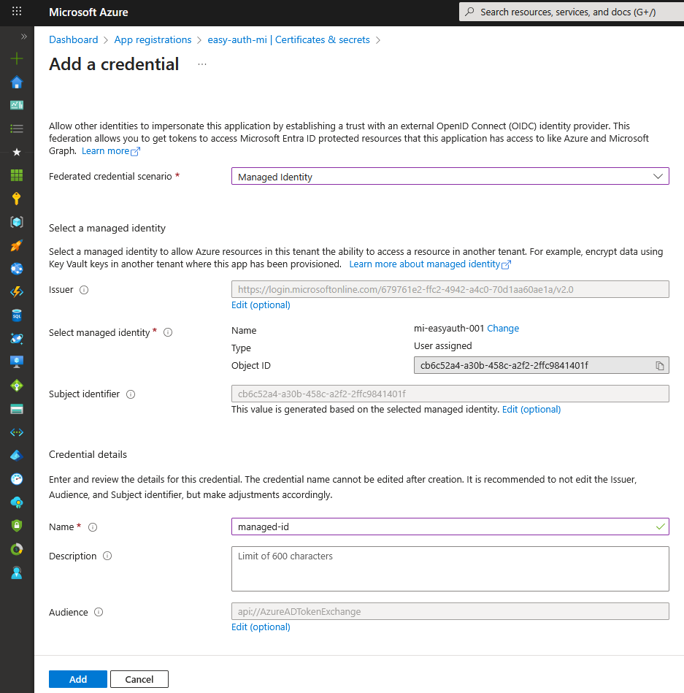This screenshot has height=693, width=684.
Task: Expand the left sidebar with the double chevron
Action: [x=24, y=37]
